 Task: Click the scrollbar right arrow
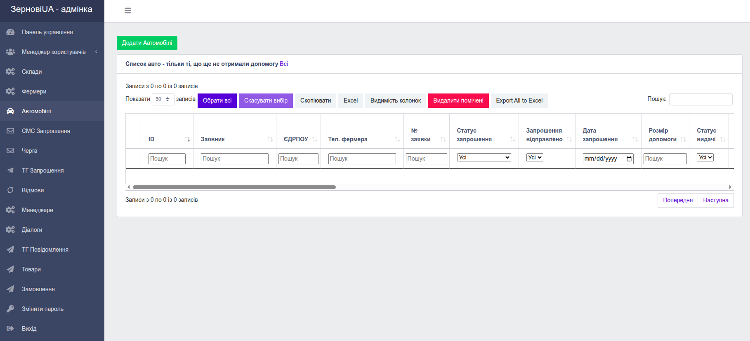pos(730,187)
